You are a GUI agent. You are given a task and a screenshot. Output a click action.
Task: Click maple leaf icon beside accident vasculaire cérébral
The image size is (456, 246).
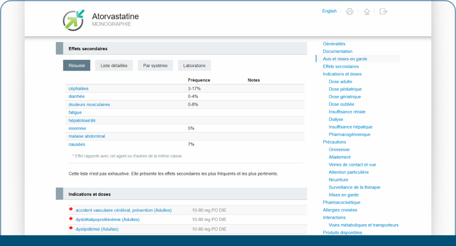[x=71, y=210]
